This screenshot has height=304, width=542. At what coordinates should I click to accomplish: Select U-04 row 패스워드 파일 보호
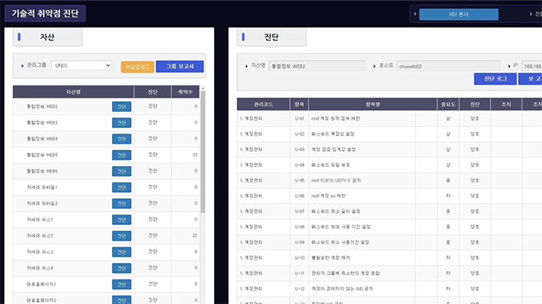pyautogui.click(x=390, y=165)
